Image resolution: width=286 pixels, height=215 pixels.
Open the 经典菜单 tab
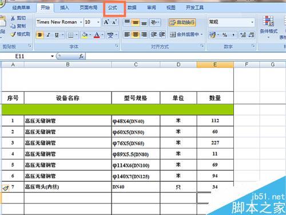[21, 7]
